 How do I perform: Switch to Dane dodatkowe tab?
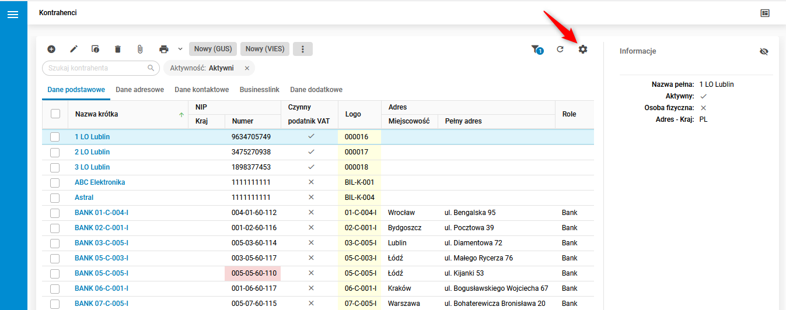pos(316,90)
